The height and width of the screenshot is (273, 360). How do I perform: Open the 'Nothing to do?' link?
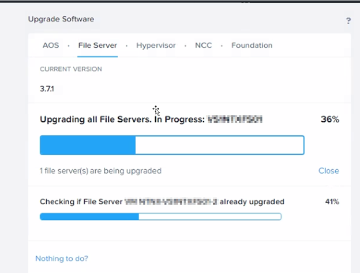(62, 259)
